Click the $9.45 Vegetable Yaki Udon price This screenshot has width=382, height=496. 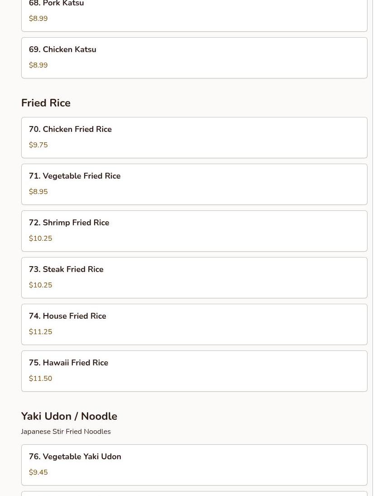[38, 472]
